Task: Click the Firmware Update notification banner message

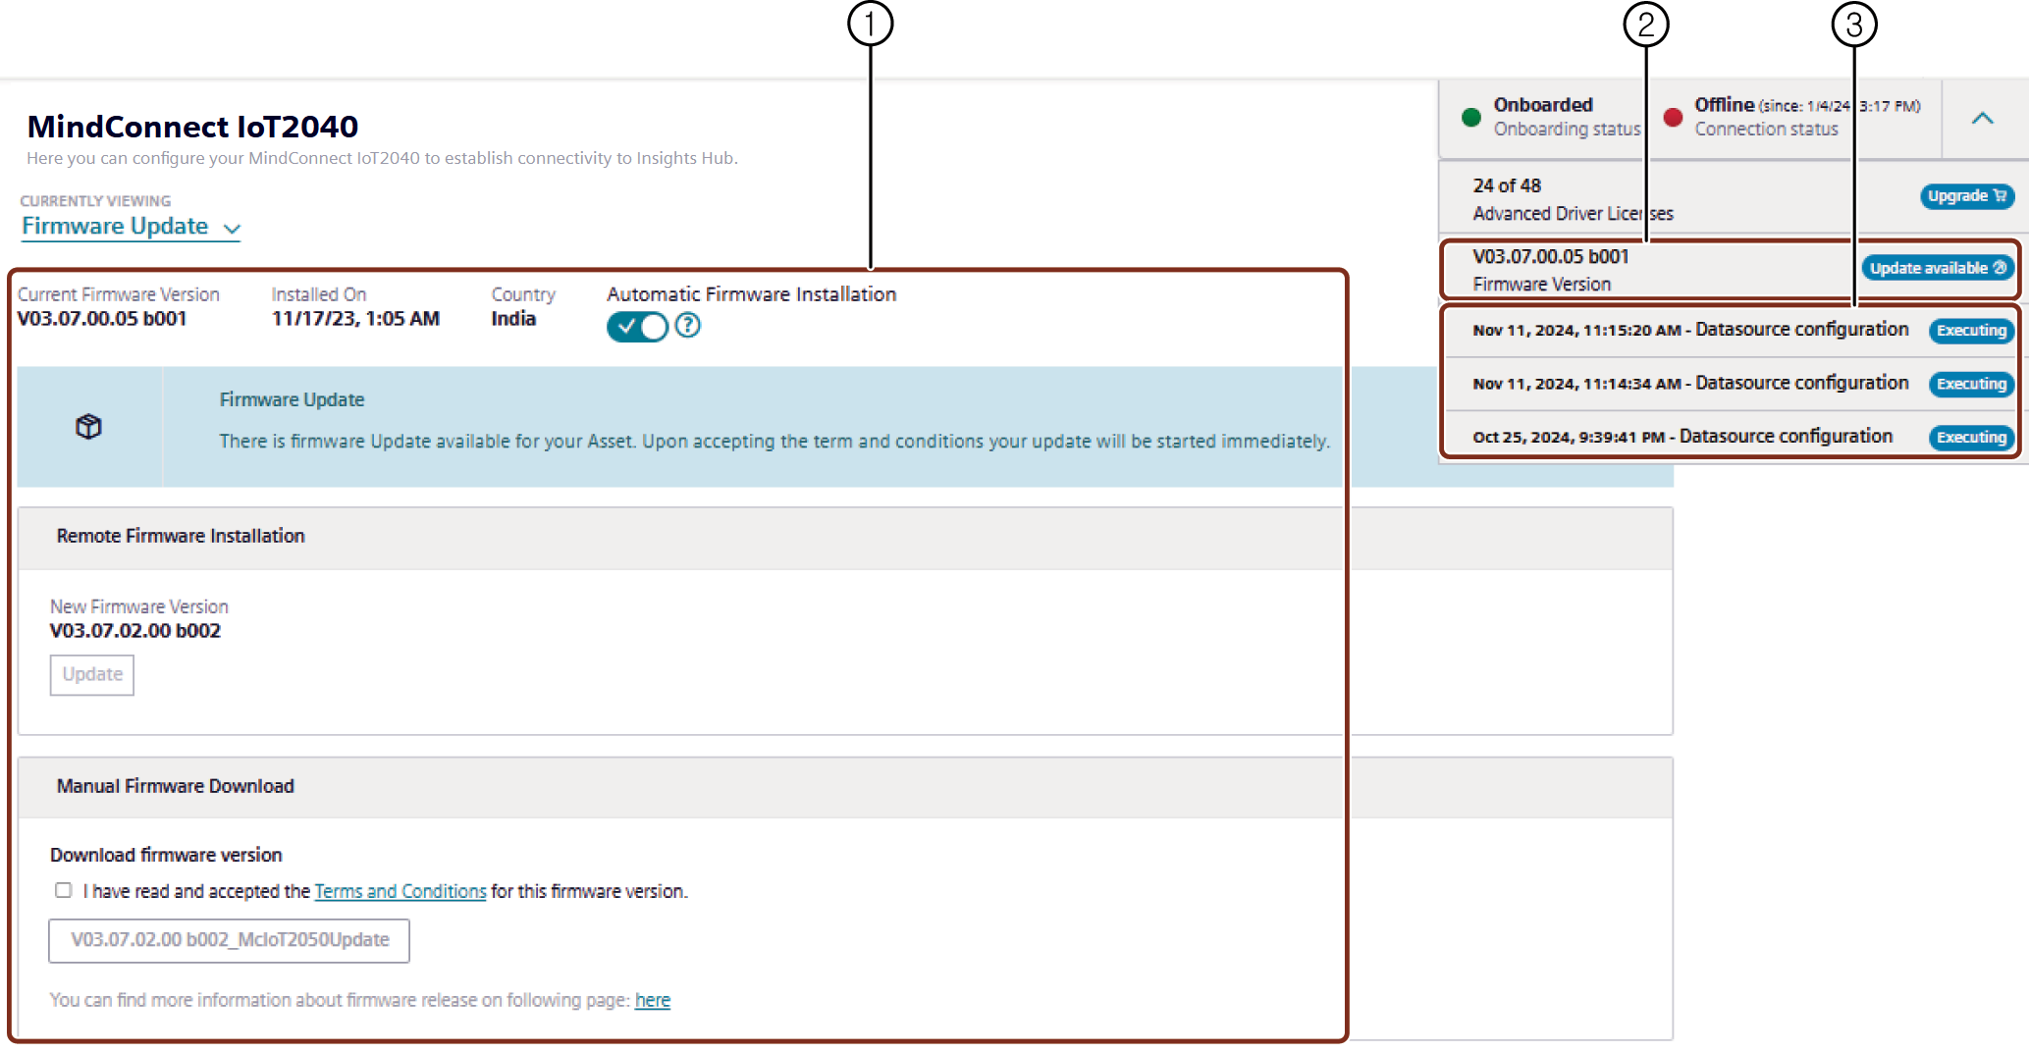Action: coord(774,442)
